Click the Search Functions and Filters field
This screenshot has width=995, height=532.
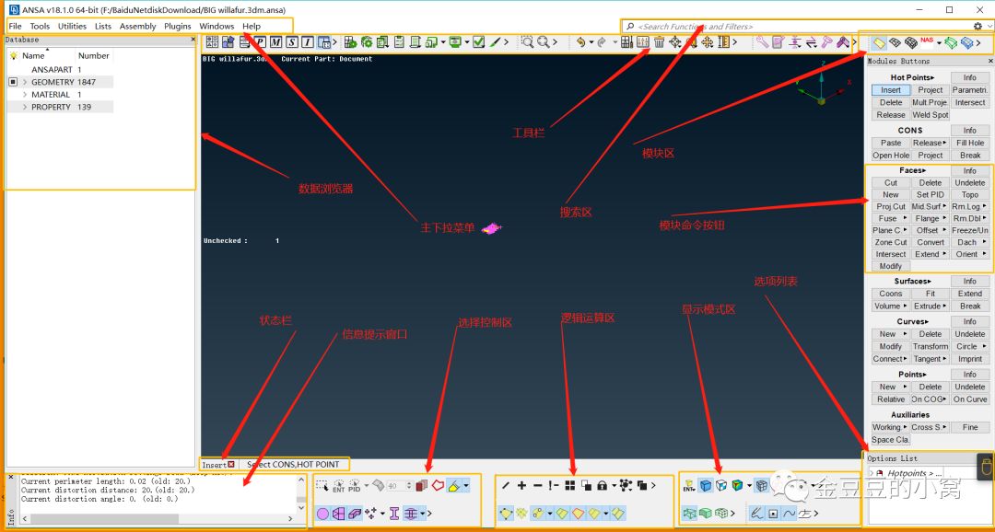[797, 27]
